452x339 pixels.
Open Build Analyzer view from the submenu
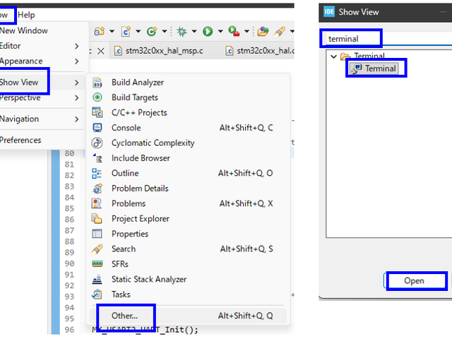tap(137, 83)
